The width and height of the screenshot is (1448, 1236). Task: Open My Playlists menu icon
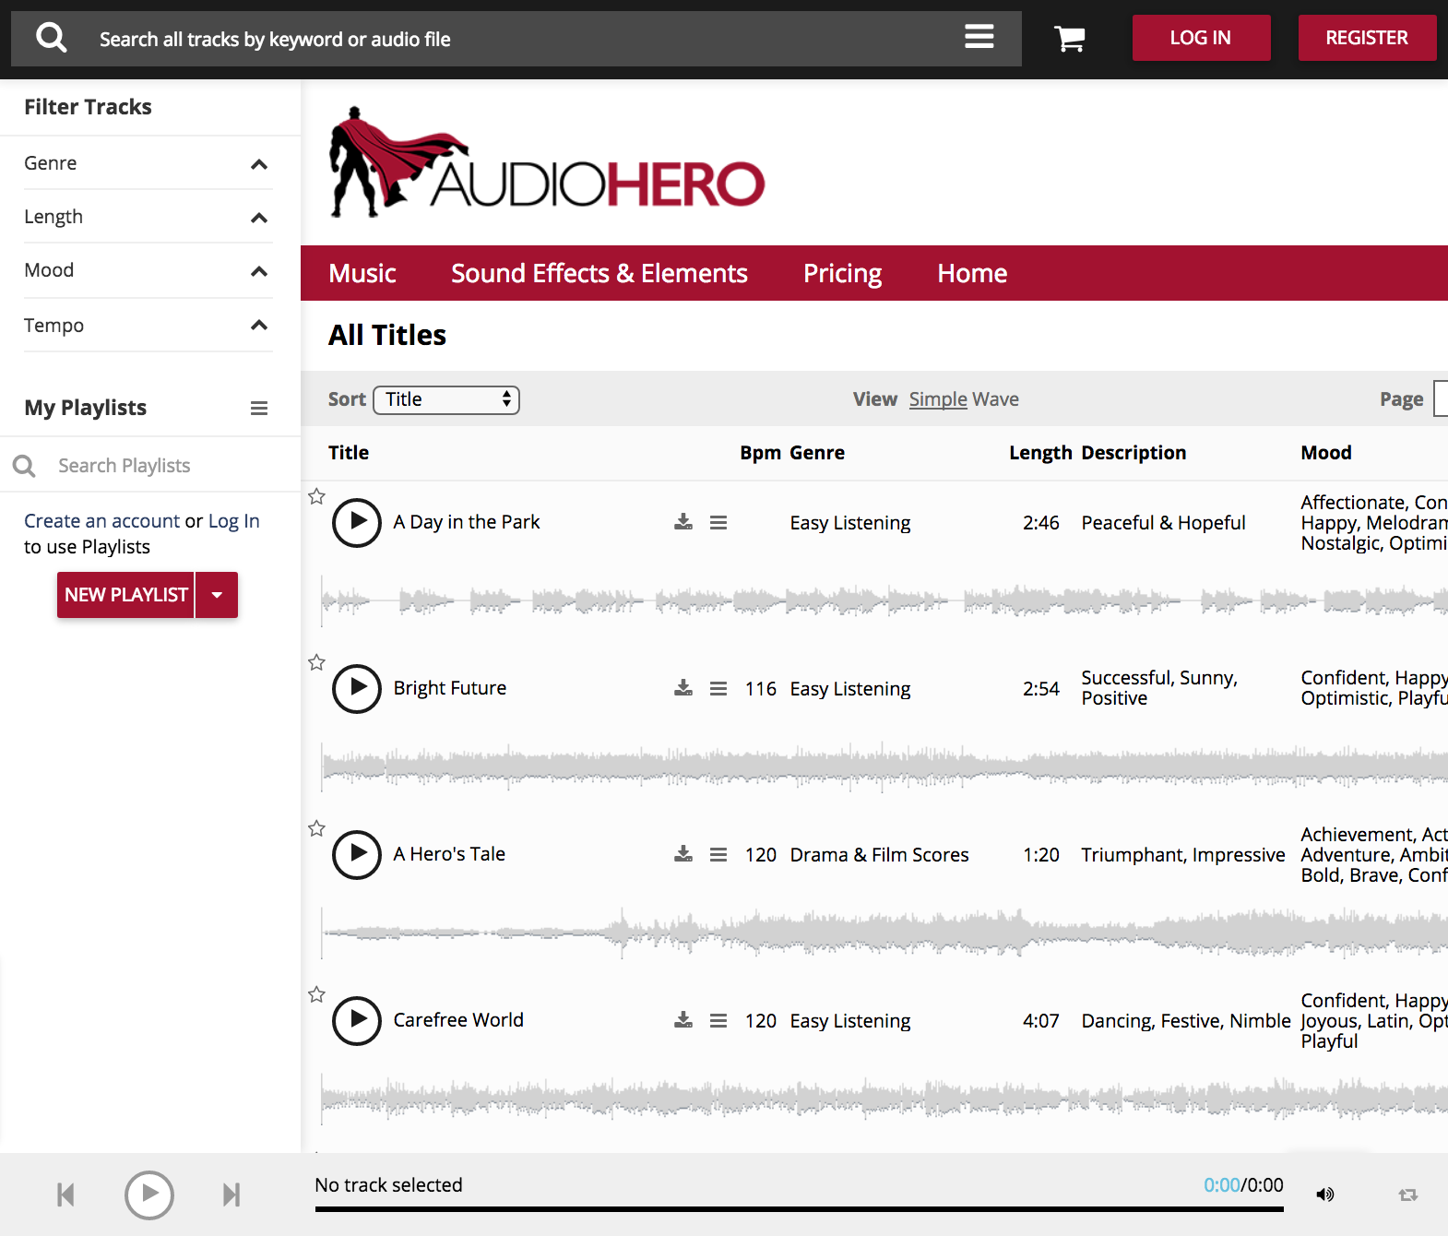259,408
